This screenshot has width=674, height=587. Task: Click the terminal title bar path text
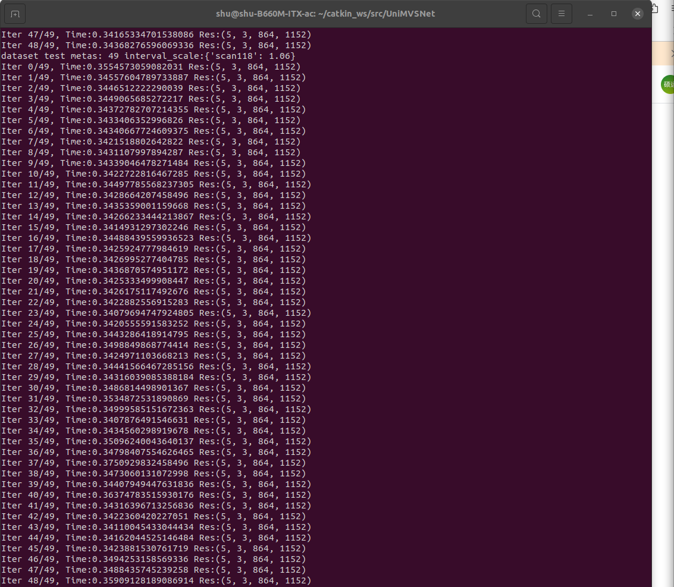coord(325,14)
